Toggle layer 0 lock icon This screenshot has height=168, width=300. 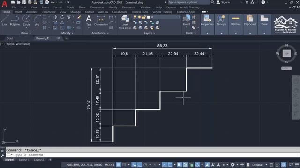[x=144, y=17]
